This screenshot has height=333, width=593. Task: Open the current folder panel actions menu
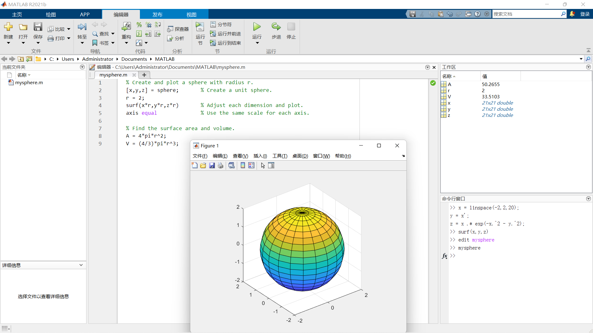82,67
